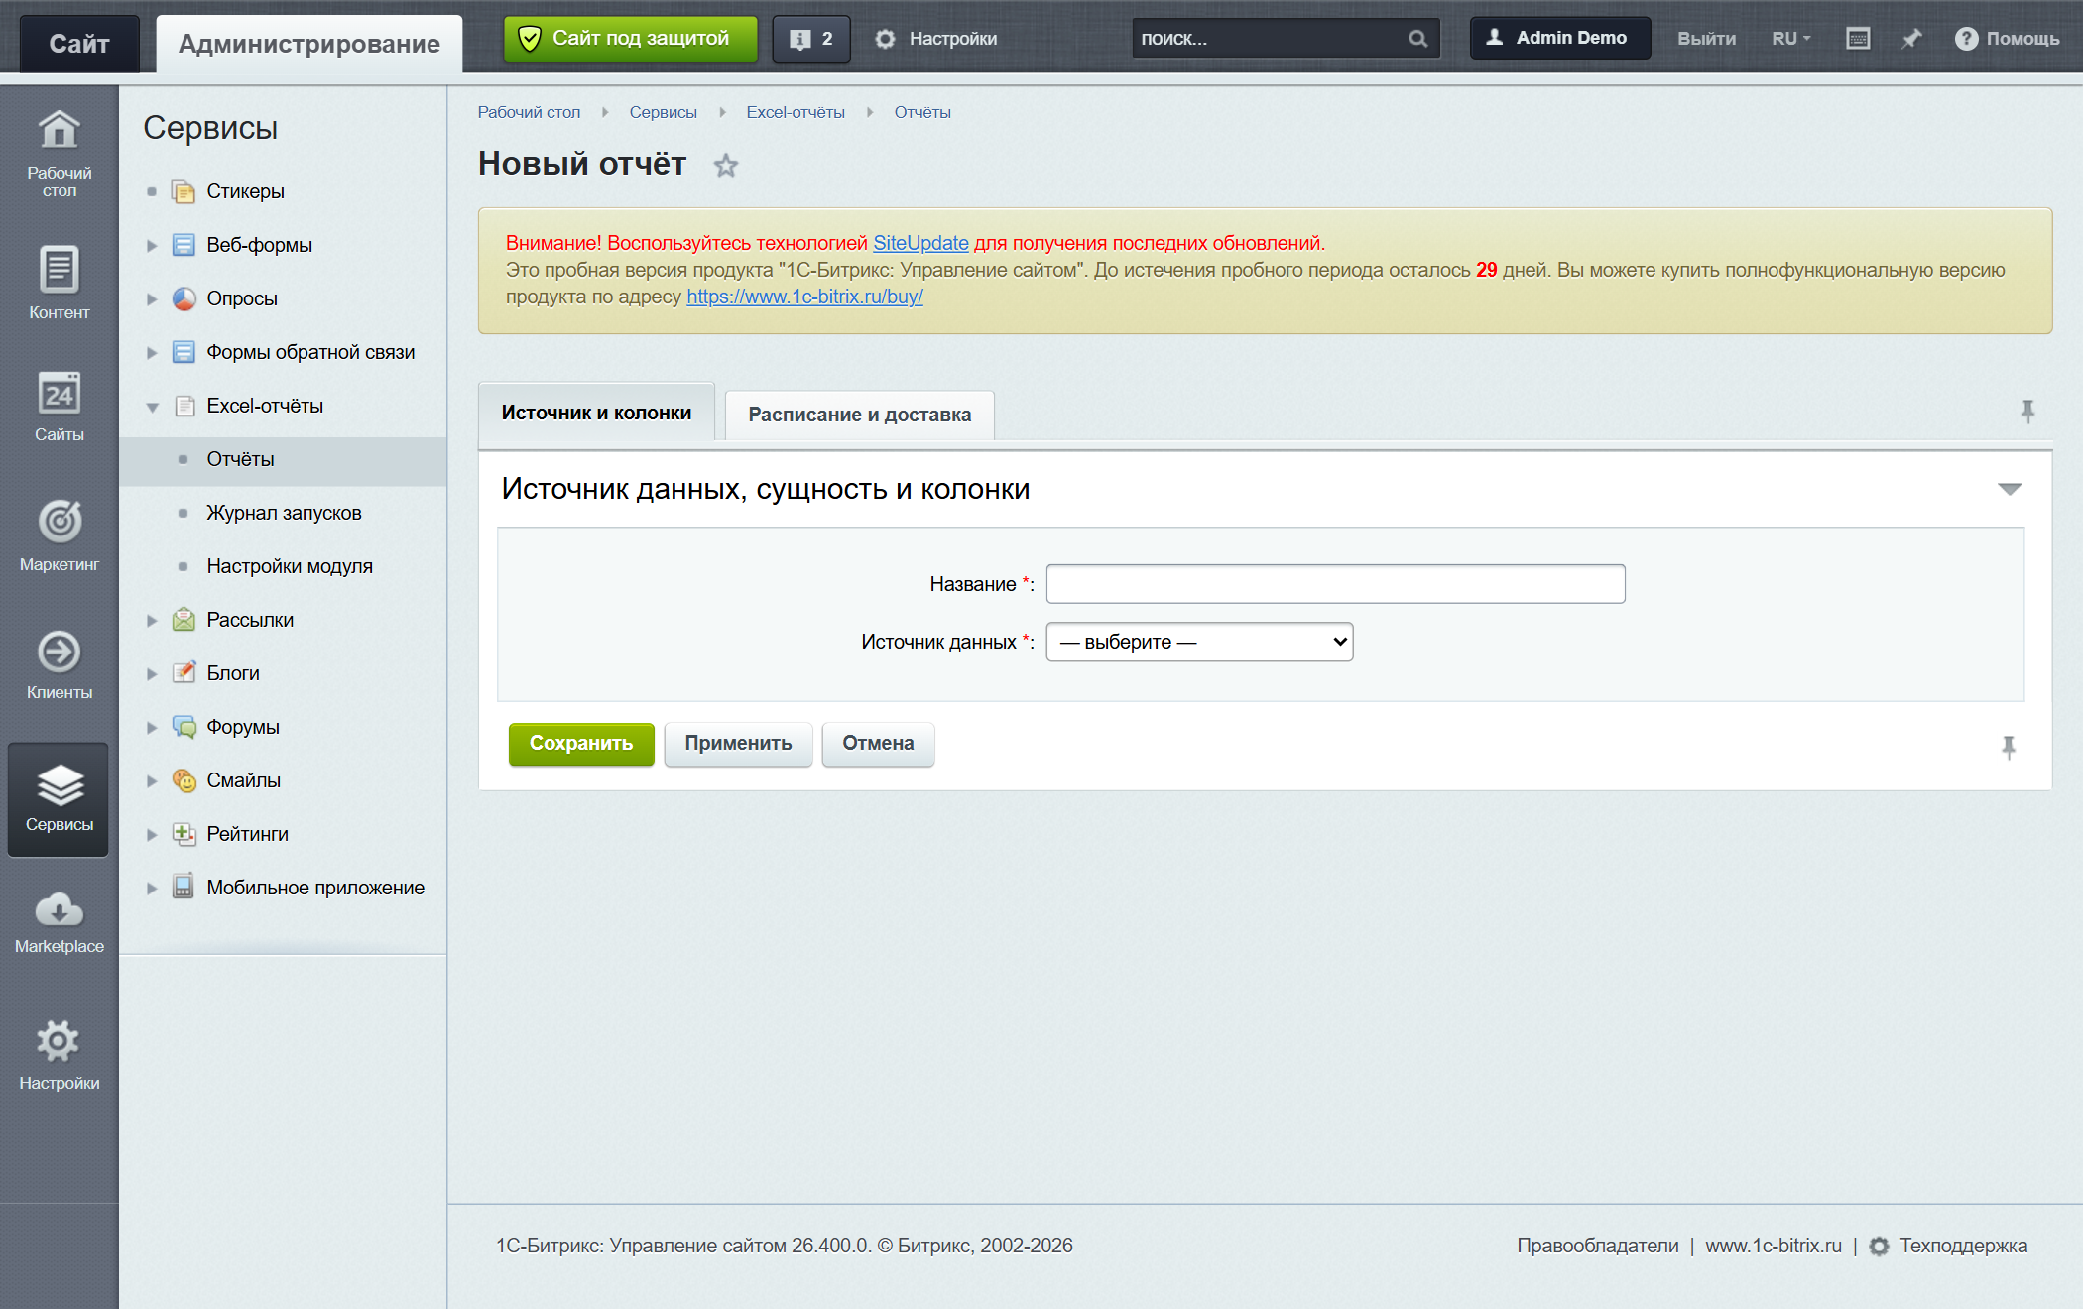
Task: Collapse the Excel-отчёты tree node
Action: [x=152, y=407]
